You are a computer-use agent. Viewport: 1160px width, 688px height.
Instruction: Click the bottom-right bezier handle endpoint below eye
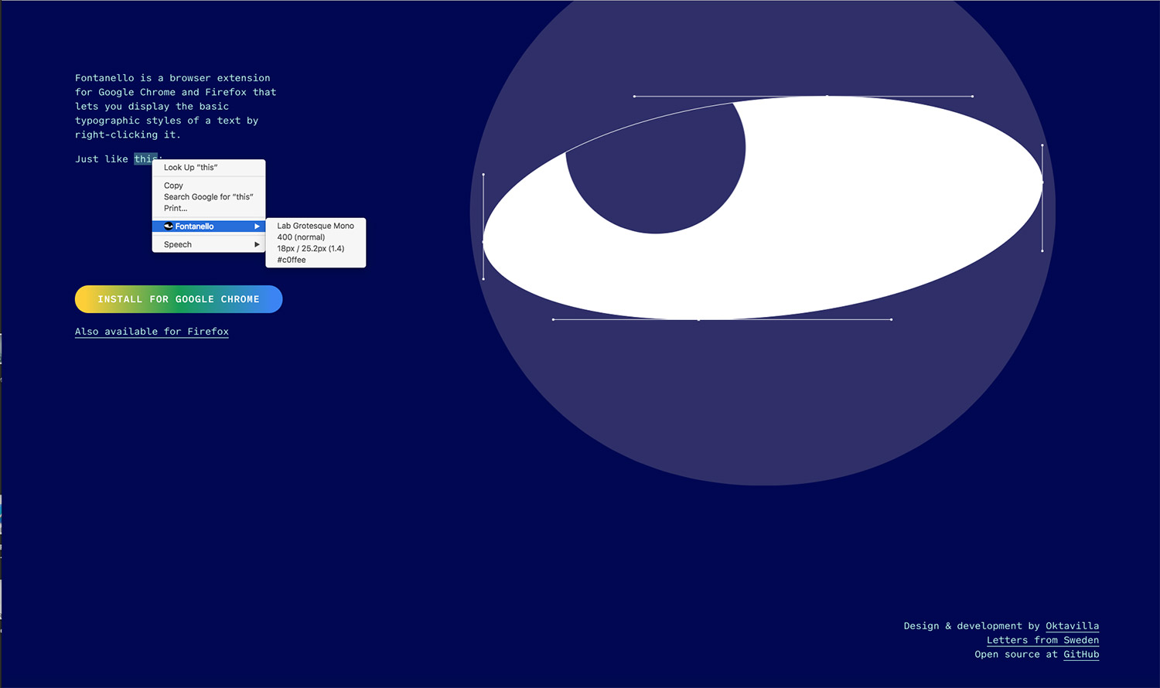(x=891, y=319)
